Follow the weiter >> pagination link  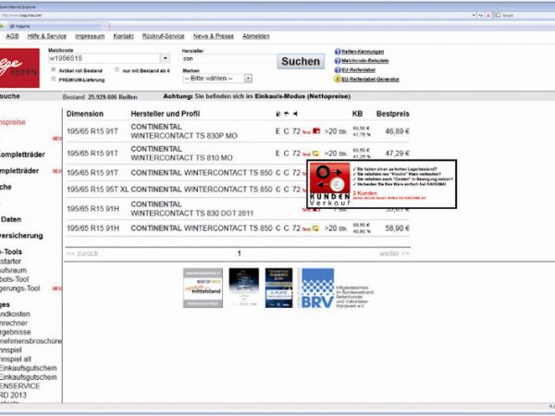click(x=395, y=253)
